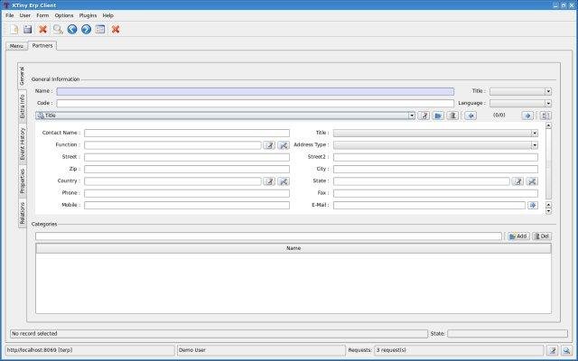Viewport: 578px width, 361px height.
Task: Select the Partners tab
Action: [x=42, y=45]
